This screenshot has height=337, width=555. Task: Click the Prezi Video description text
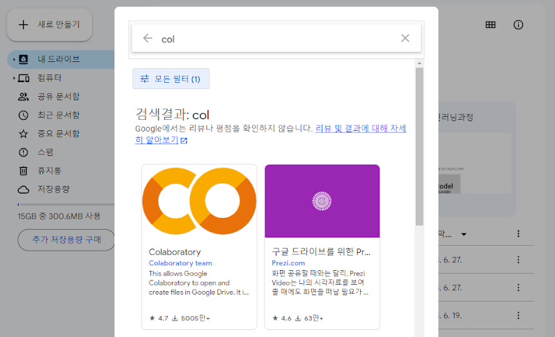click(x=320, y=283)
